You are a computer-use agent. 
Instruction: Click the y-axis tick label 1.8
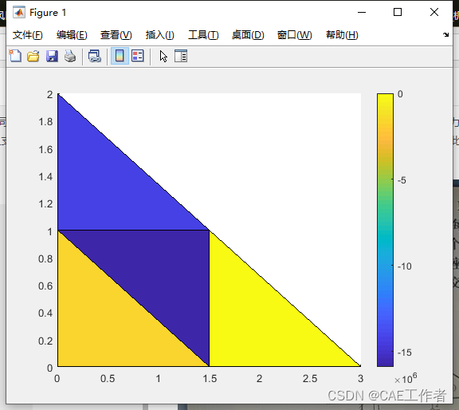click(45, 121)
